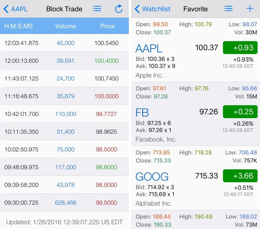Return to the Watchlist via back chevron
Viewport: 260px width, 229px height.
point(152,9)
